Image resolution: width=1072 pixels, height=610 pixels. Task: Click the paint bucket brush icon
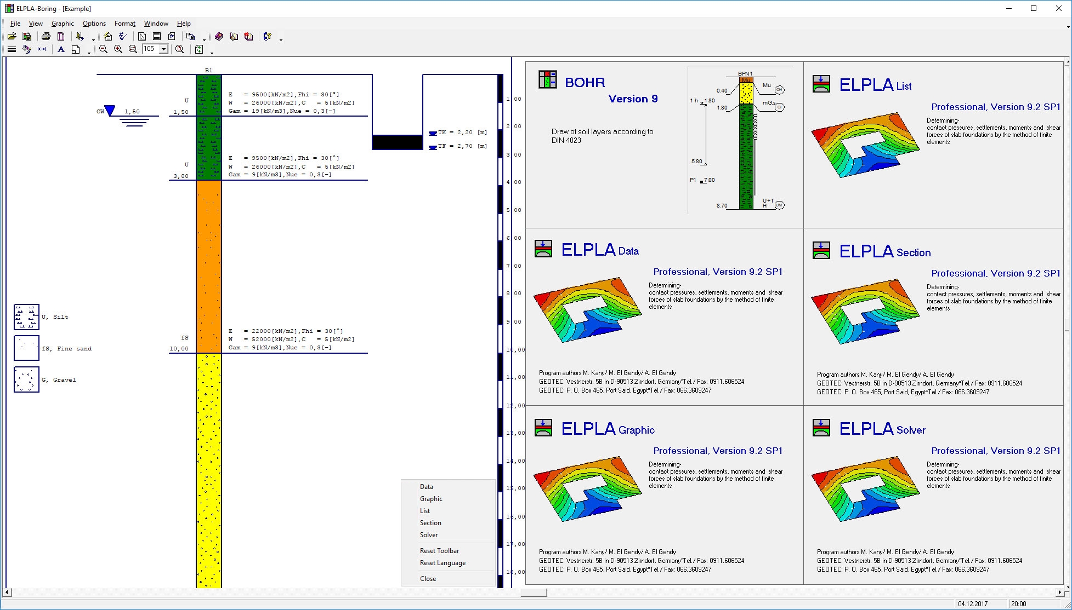tap(27, 49)
